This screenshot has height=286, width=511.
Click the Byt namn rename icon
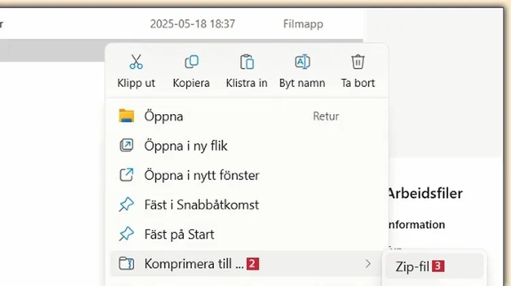tap(302, 62)
